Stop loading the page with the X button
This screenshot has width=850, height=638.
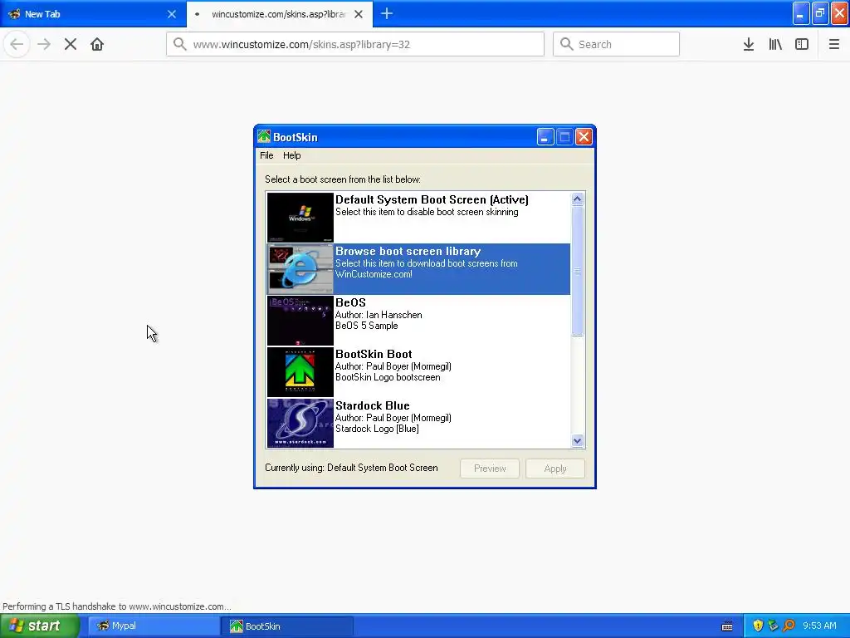pos(71,45)
